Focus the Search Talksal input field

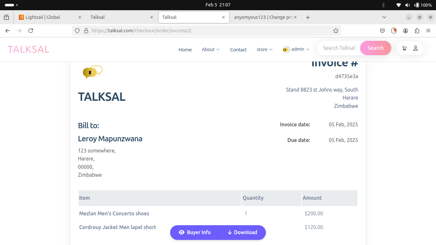[339, 48]
